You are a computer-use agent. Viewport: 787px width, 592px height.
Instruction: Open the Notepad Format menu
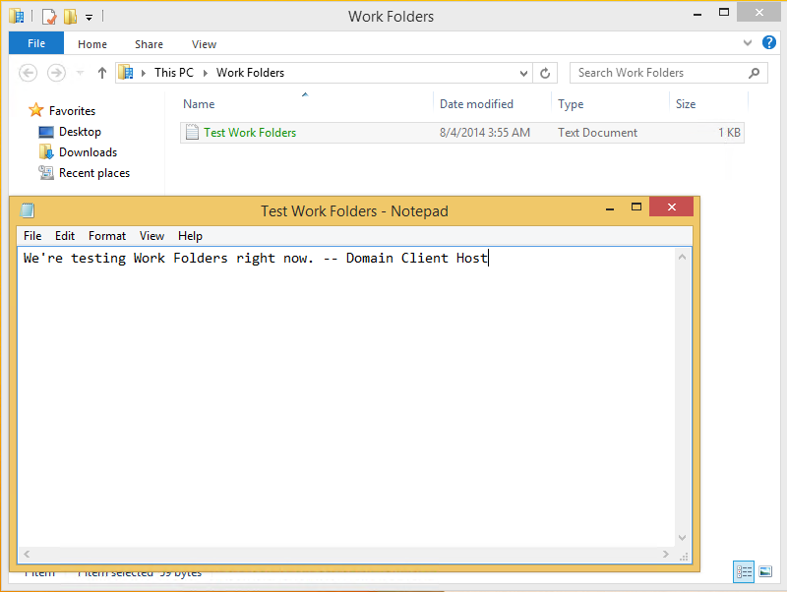[x=107, y=236]
